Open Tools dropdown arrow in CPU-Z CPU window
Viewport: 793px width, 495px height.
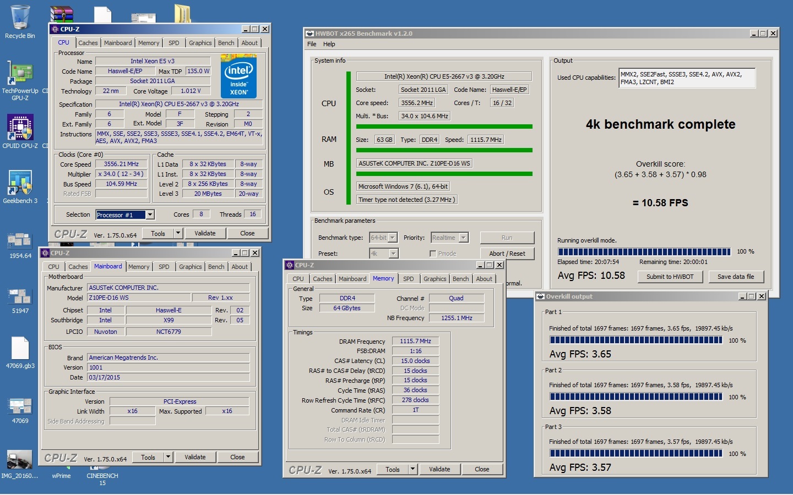coord(178,233)
